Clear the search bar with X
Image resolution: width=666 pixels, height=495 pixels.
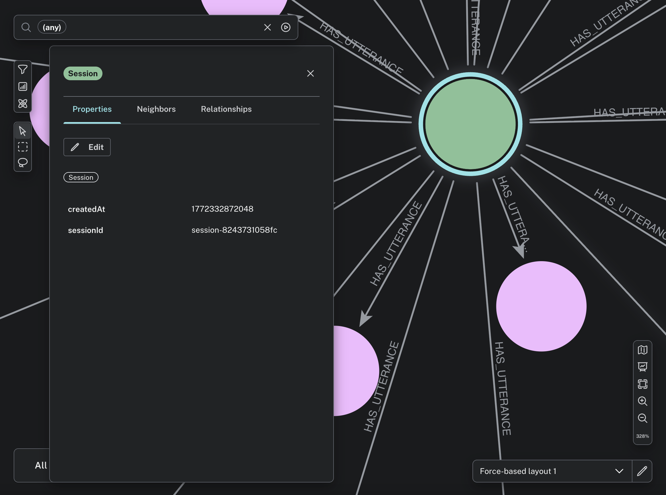point(267,27)
